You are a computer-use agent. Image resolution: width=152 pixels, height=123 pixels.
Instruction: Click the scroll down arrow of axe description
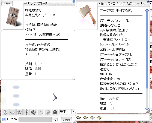click(147, 109)
